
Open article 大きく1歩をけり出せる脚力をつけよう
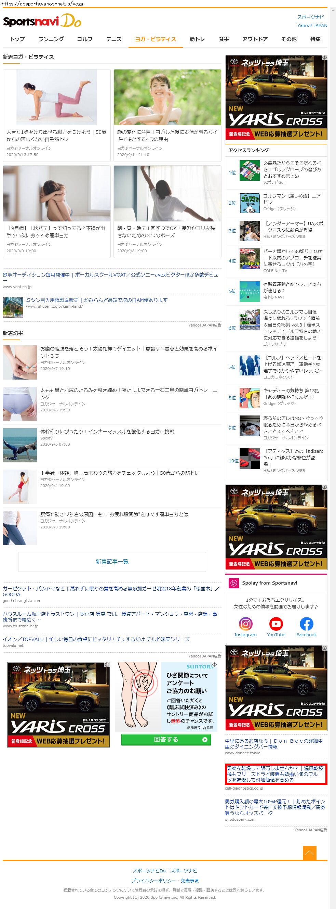[x=56, y=136]
